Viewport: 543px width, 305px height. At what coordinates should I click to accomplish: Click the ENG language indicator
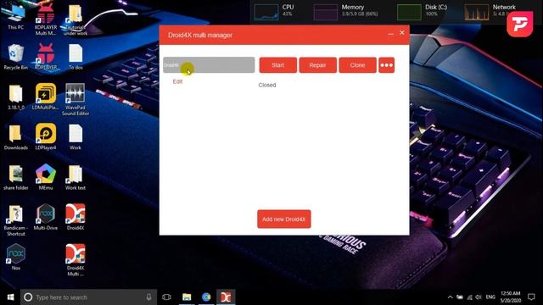coord(490,297)
